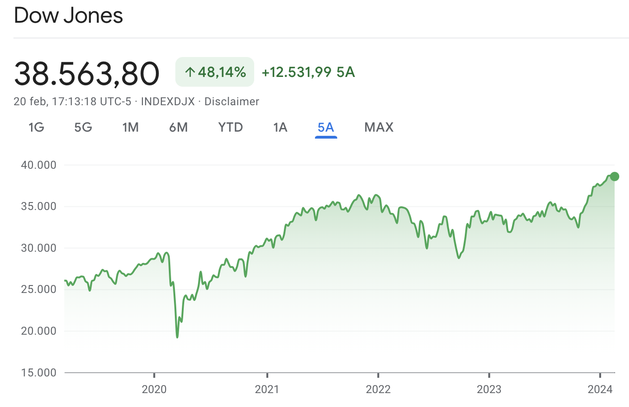Show the MAX time range
Screen dimensions: 629x407
click(379, 127)
